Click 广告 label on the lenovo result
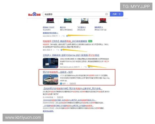 [x=85, y=67]
